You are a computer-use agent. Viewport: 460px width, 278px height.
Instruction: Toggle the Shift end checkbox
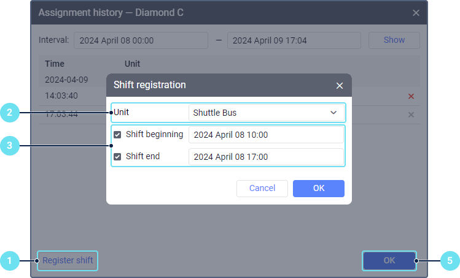117,157
